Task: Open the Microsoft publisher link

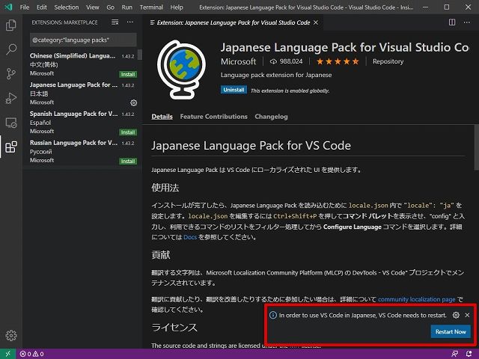Action: pyautogui.click(x=238, y=61)
